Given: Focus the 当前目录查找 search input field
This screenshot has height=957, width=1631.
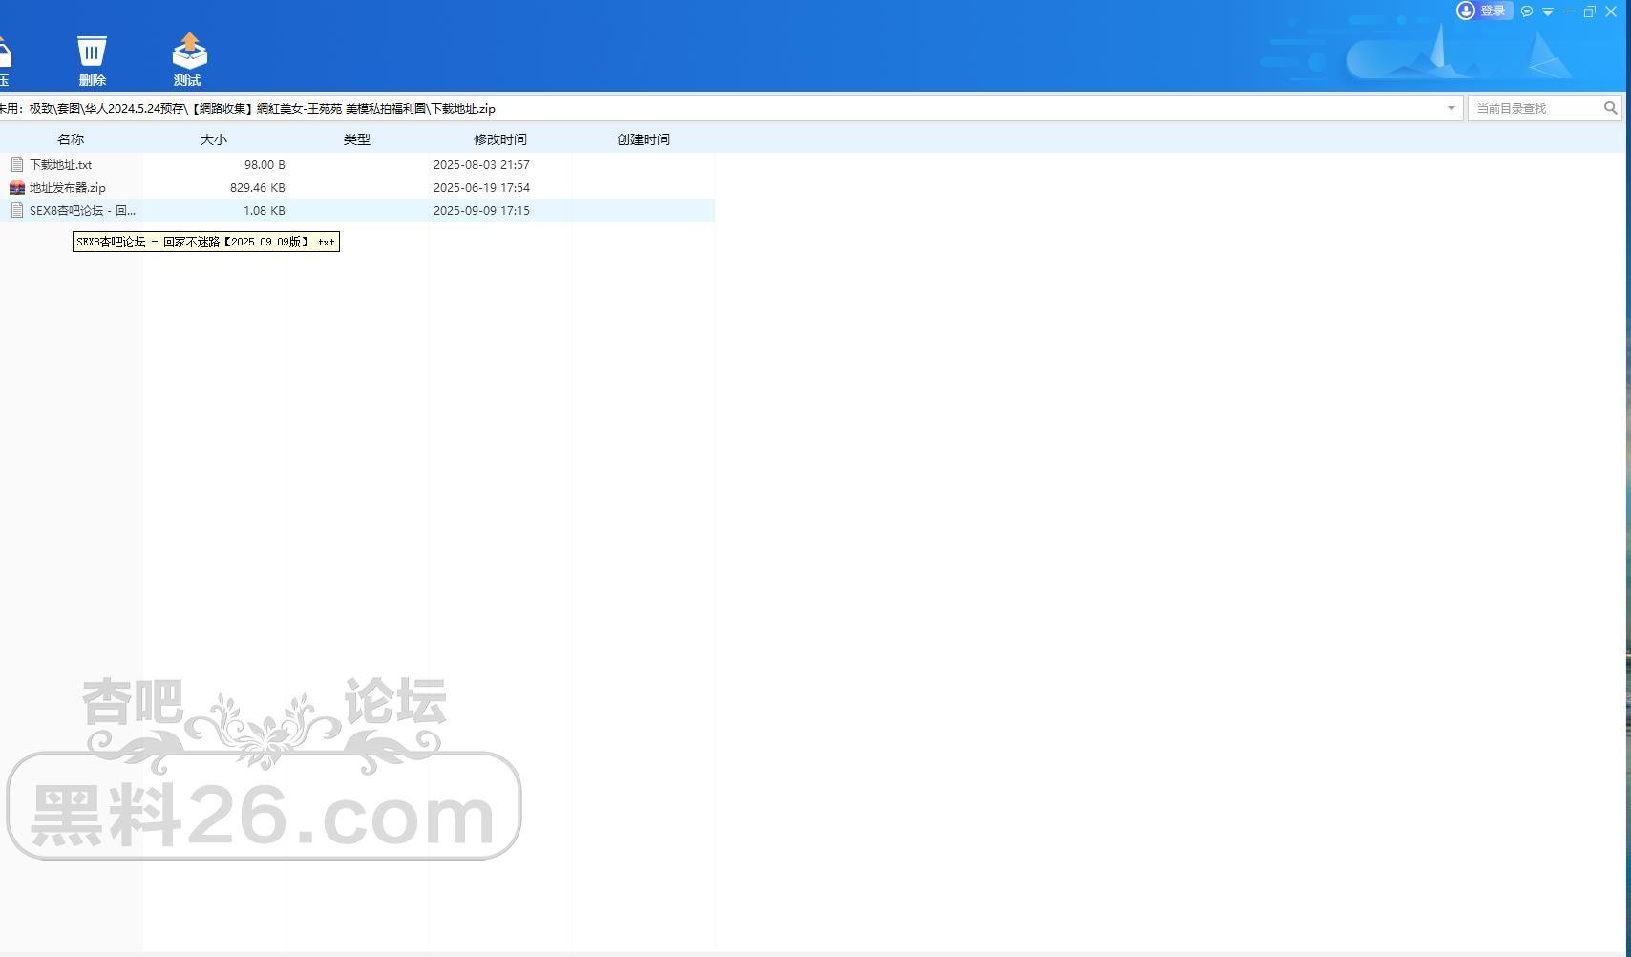Looking at the screenshot, I should pyautogui.click(x=1536, y=108).
